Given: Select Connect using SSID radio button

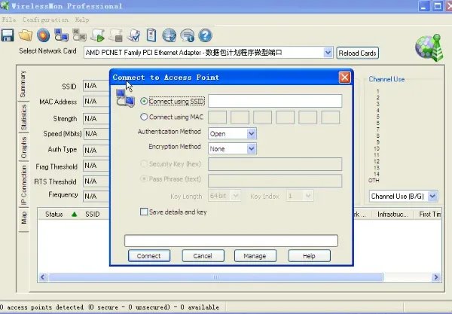Looking at the screenshot, I should 144,101.
